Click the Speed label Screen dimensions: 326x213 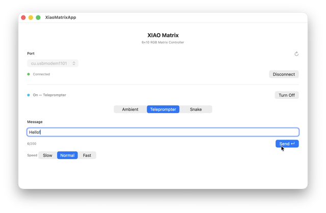(32, 155)
